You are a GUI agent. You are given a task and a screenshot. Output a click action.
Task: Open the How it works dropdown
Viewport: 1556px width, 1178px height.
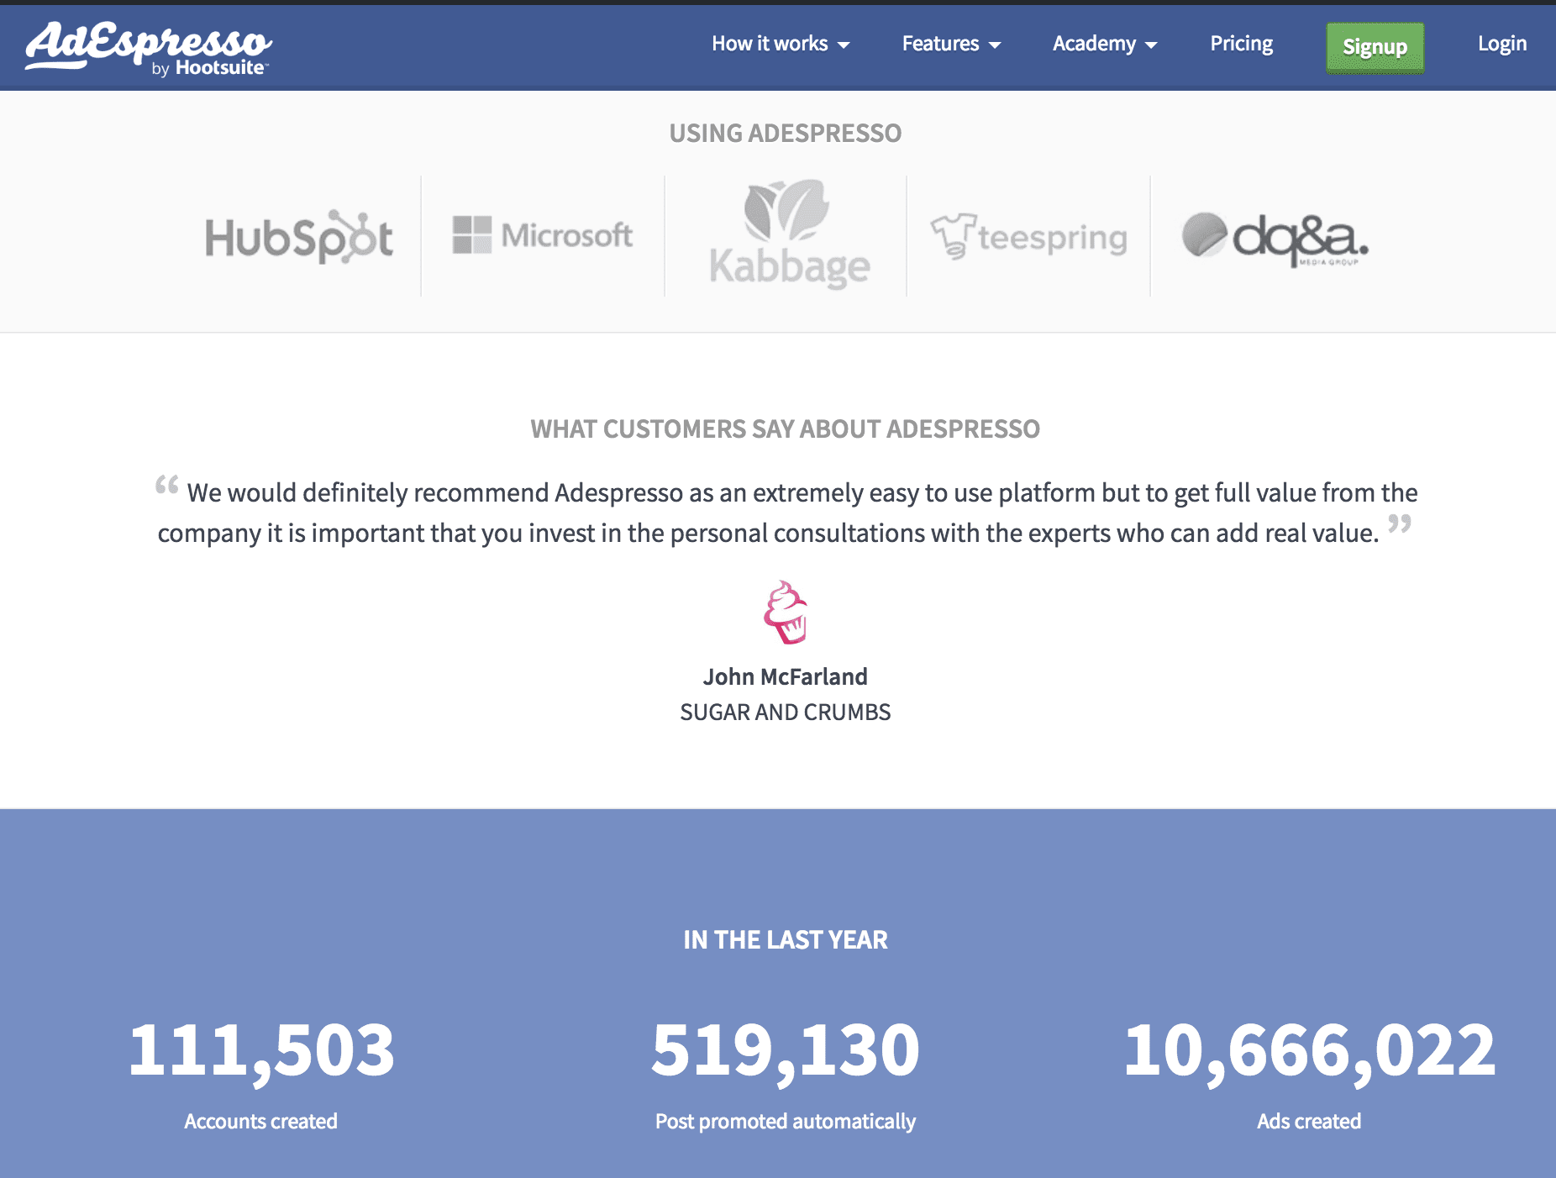click(x=781, y=44)
